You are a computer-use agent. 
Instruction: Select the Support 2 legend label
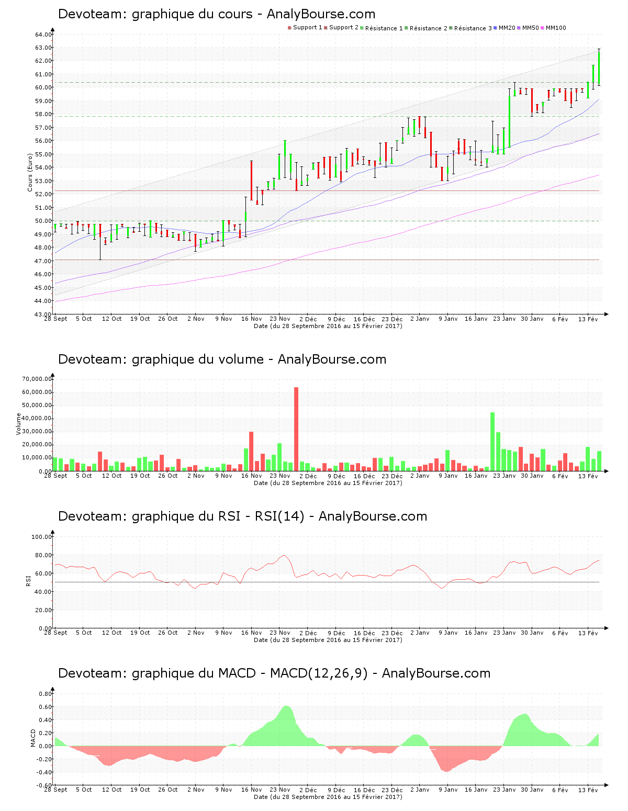pos(344,28)
